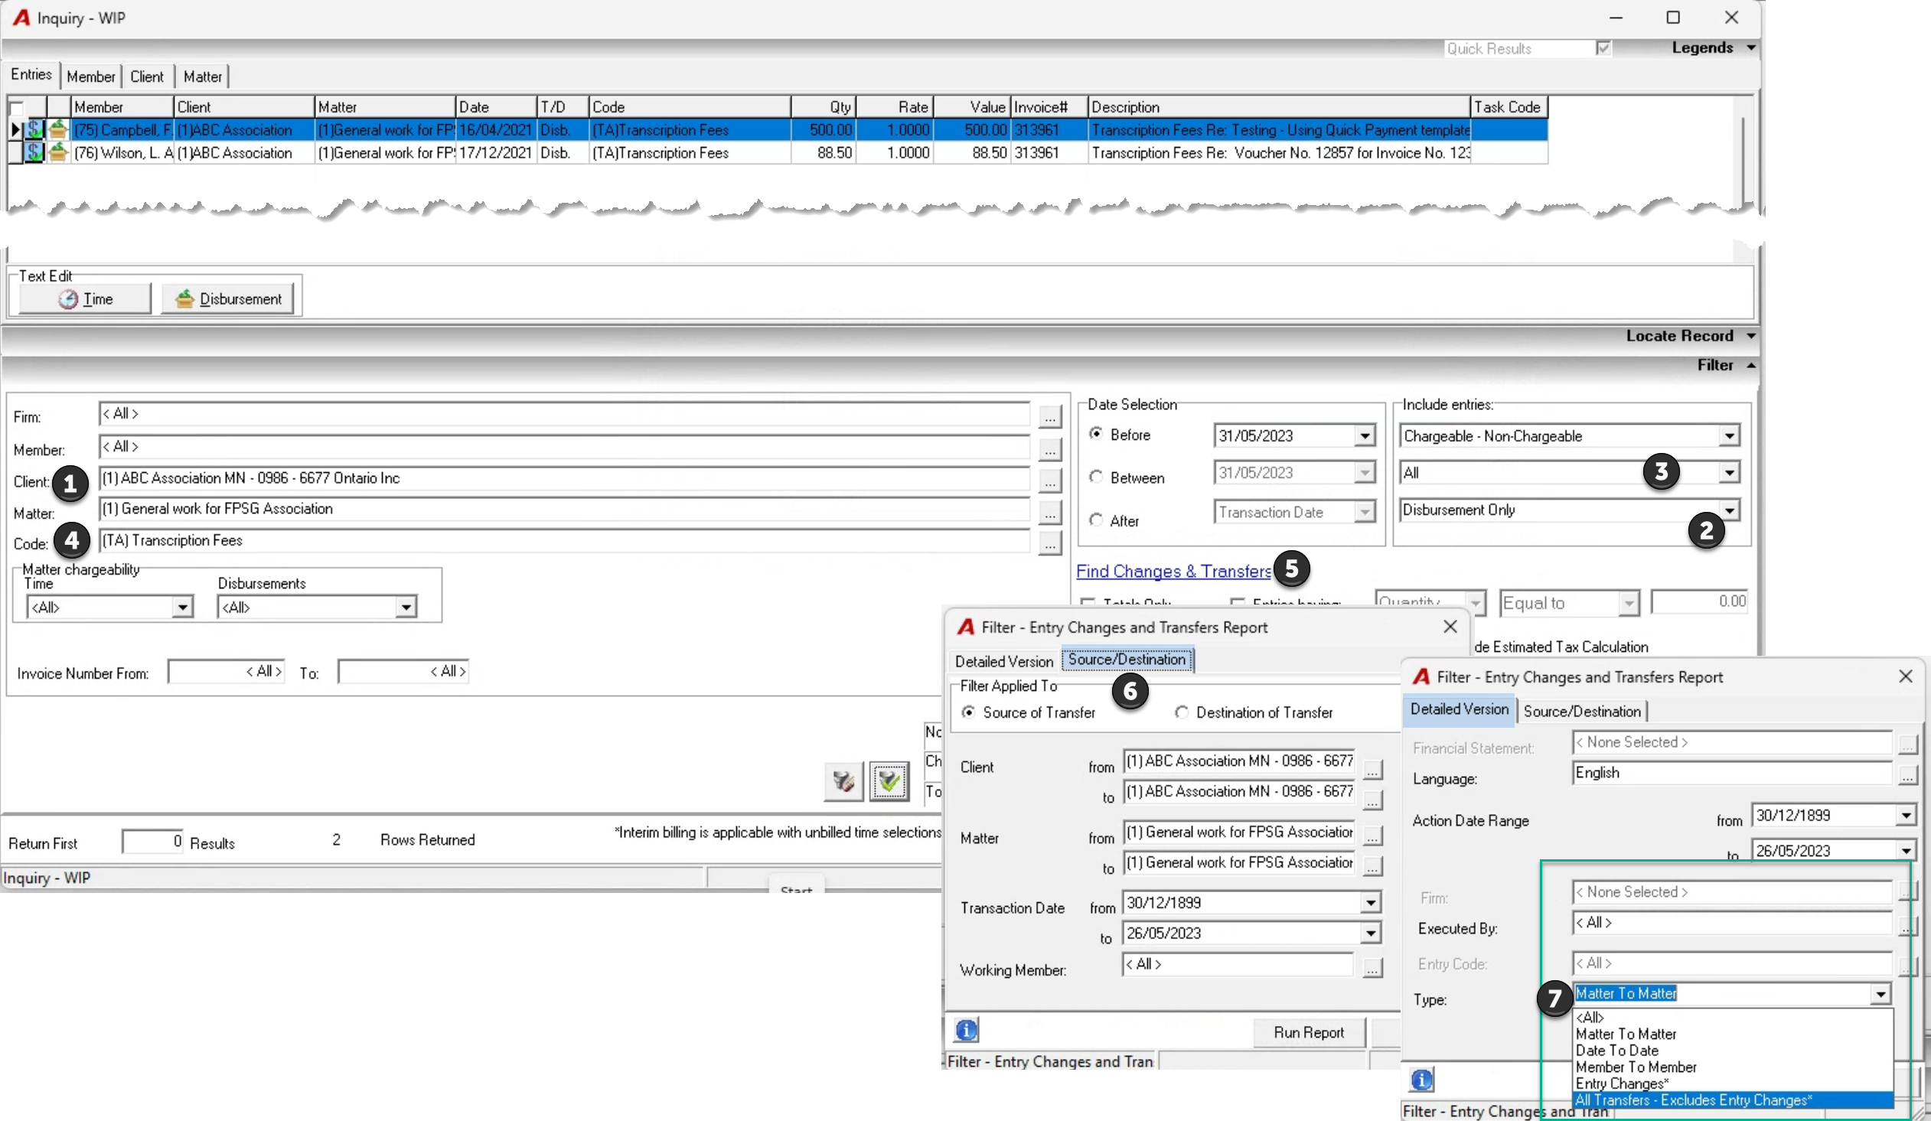Viewport: 1931px width, 1121px height.
Task: Click the clear filter funnel-with-eraser icon
Action: [843, 780]
